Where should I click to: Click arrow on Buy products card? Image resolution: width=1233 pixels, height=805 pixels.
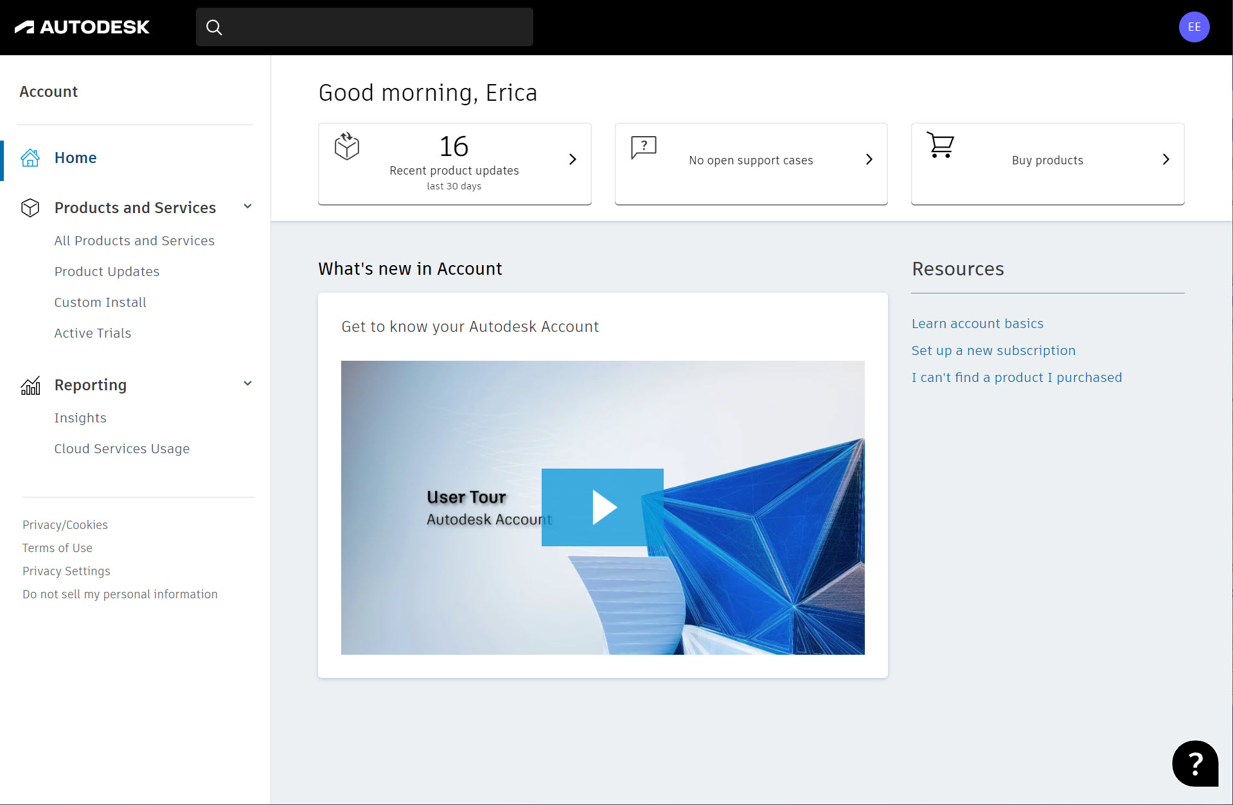click(x=1166, y=159)
